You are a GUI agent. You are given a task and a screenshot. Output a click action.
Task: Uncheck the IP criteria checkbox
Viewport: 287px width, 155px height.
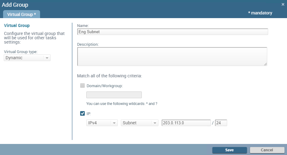click(82, 114)
